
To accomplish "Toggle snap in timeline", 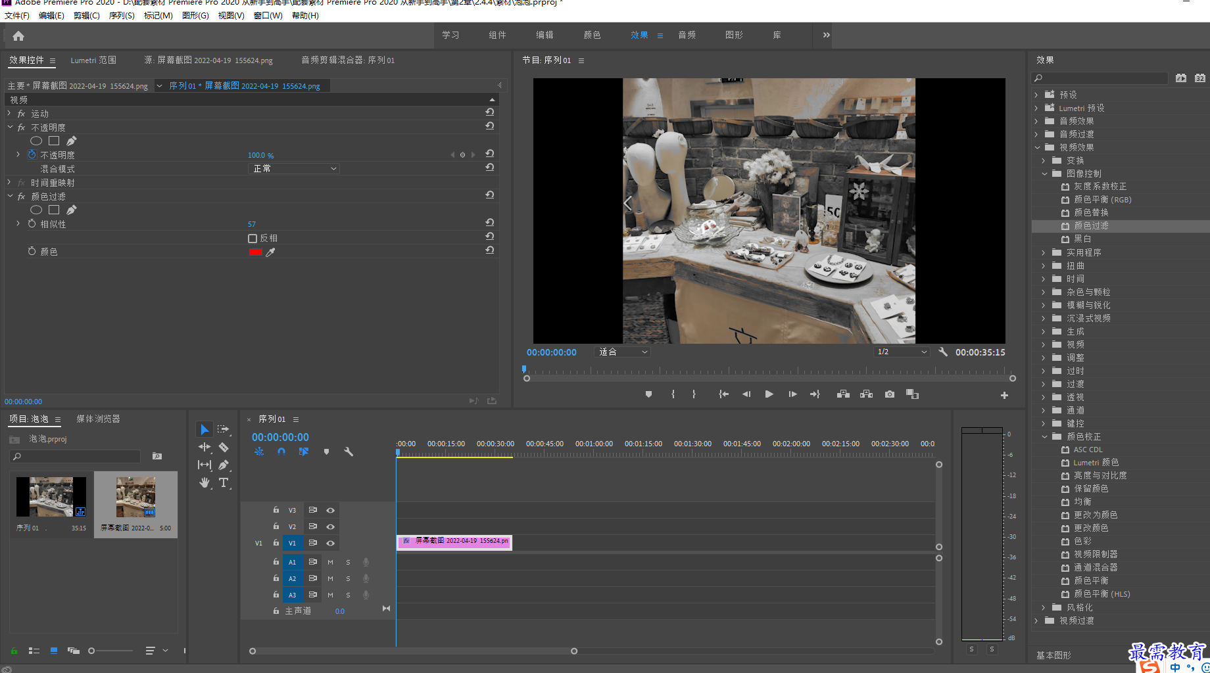I will coord(281,452).
